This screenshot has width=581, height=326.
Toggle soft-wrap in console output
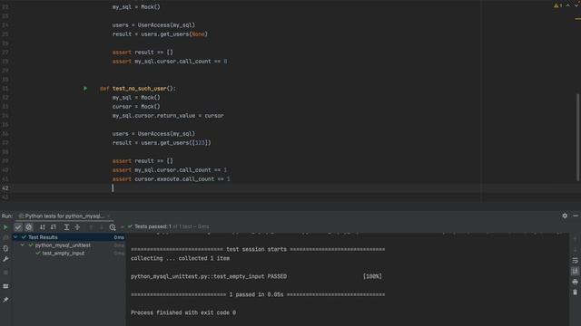coord(575,261)
